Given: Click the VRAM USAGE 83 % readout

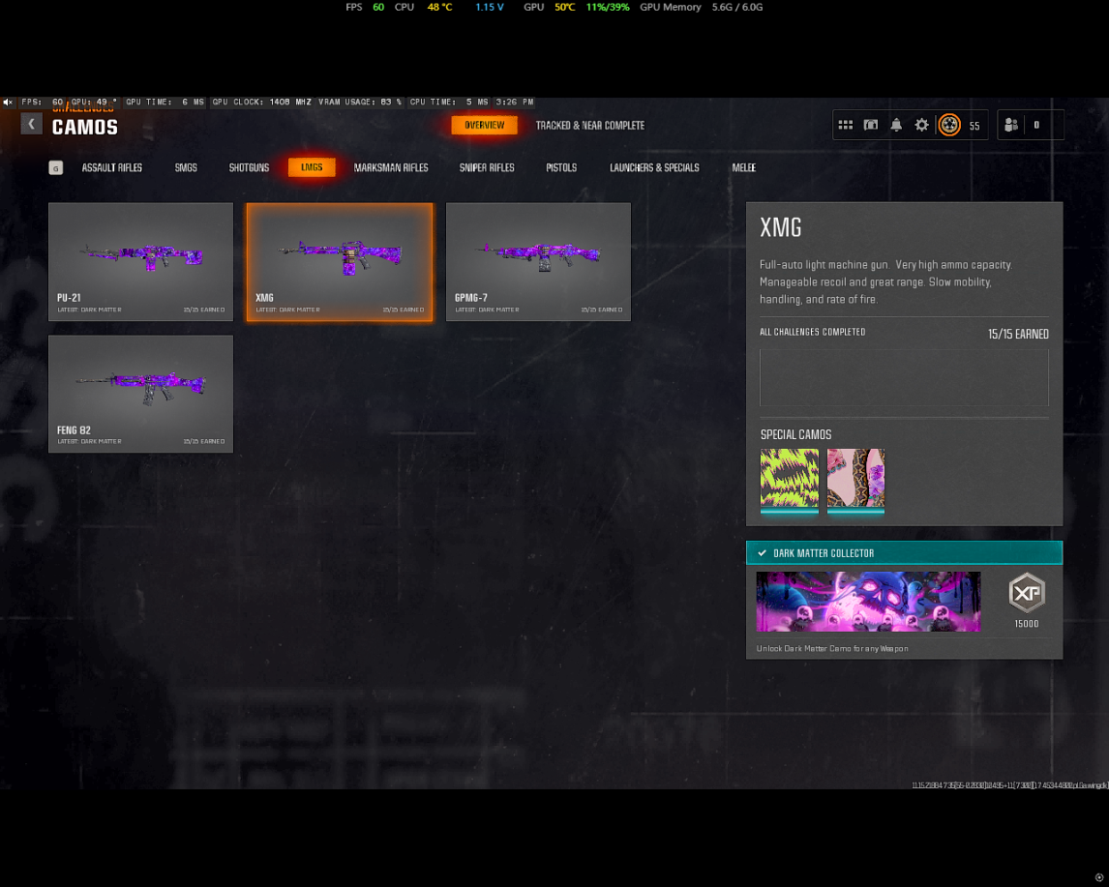Looking at the screenshot, I should (x=360, y=103).
